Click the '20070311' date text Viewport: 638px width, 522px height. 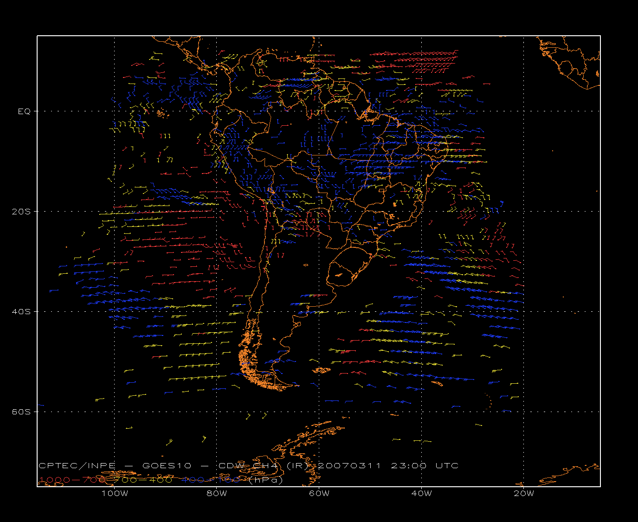[349, 466]
